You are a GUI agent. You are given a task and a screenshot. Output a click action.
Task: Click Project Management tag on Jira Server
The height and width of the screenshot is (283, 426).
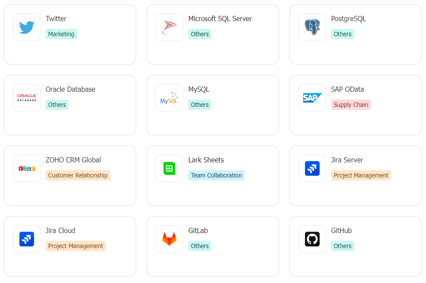[361, 175]
